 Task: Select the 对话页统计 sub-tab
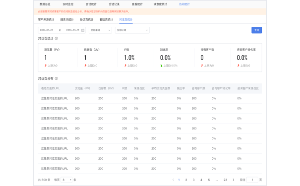point(126,19)
